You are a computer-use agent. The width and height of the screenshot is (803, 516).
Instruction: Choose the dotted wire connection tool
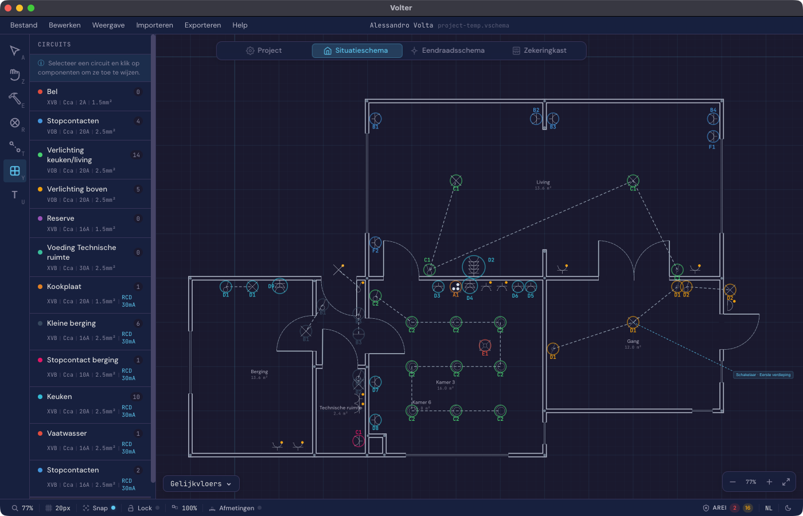pos(15,147)
